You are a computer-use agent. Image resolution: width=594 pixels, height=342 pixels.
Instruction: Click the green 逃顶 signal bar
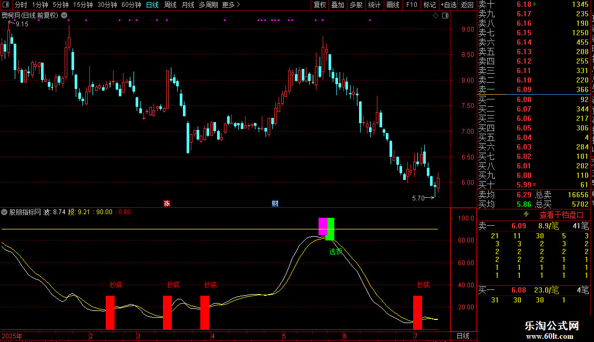point(330,229)
